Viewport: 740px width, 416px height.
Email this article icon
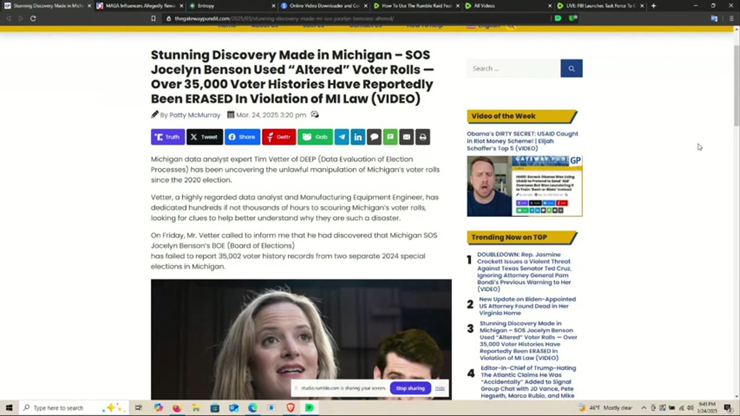pyautogui.click(x=406, y=137)
